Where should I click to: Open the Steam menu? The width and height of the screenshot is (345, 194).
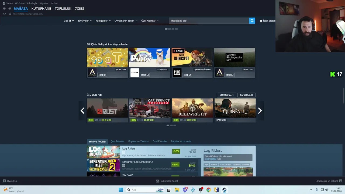[x=8, y=3]
